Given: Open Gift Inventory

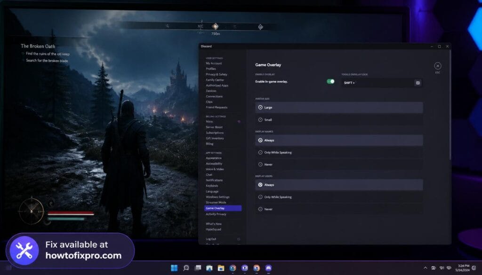Looking at the screenshot, I should point(215,138).
